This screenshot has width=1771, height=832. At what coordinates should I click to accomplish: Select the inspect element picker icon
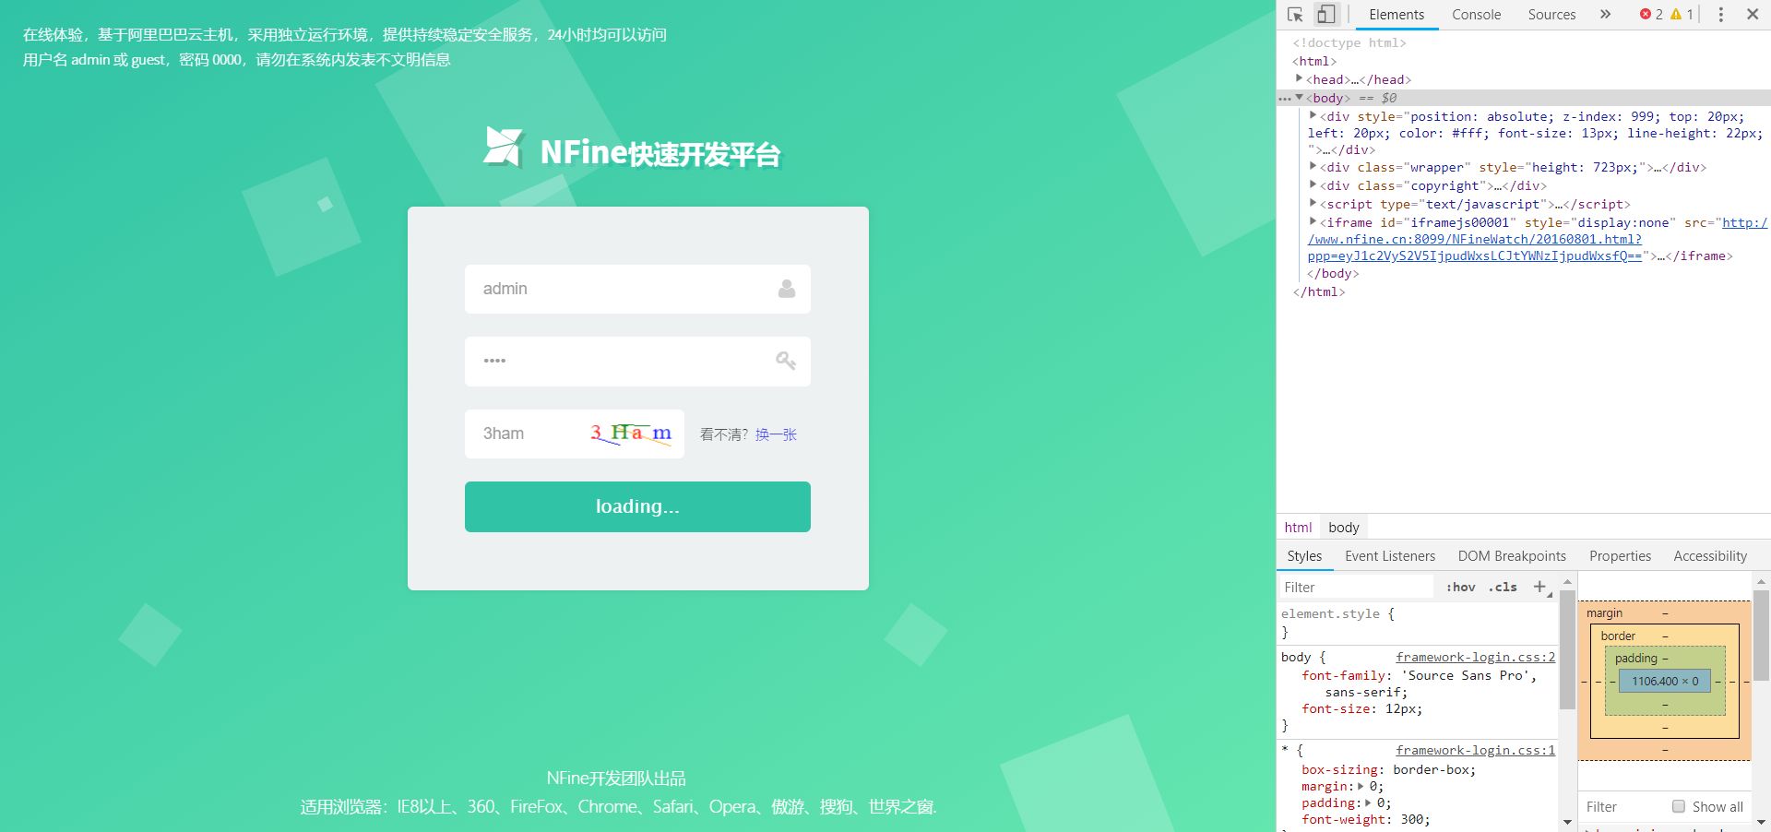(1295, 15)
